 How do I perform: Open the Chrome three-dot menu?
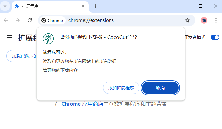pyautogui.click(x=216, y=20)
